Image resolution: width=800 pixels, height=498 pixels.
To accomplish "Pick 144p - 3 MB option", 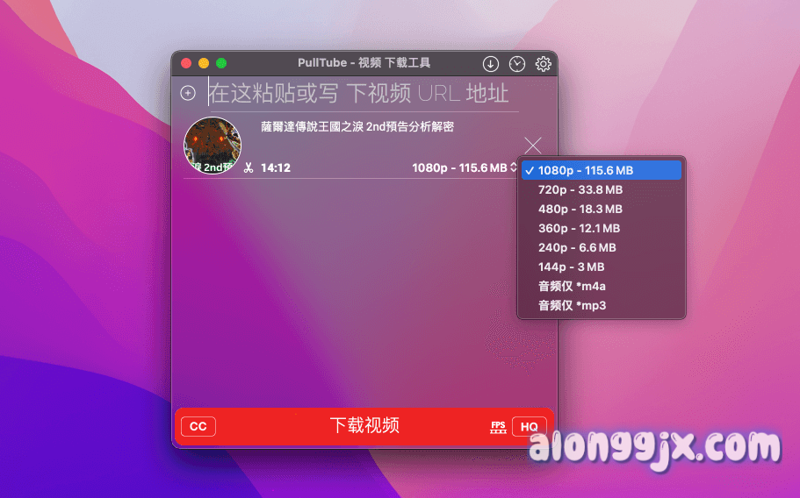I will click(x=602, y=267).
